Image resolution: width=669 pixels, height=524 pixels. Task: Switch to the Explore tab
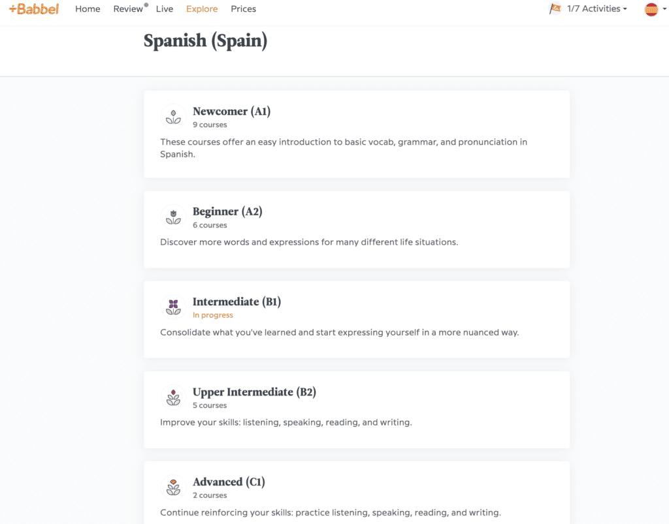tap(201, 8)
